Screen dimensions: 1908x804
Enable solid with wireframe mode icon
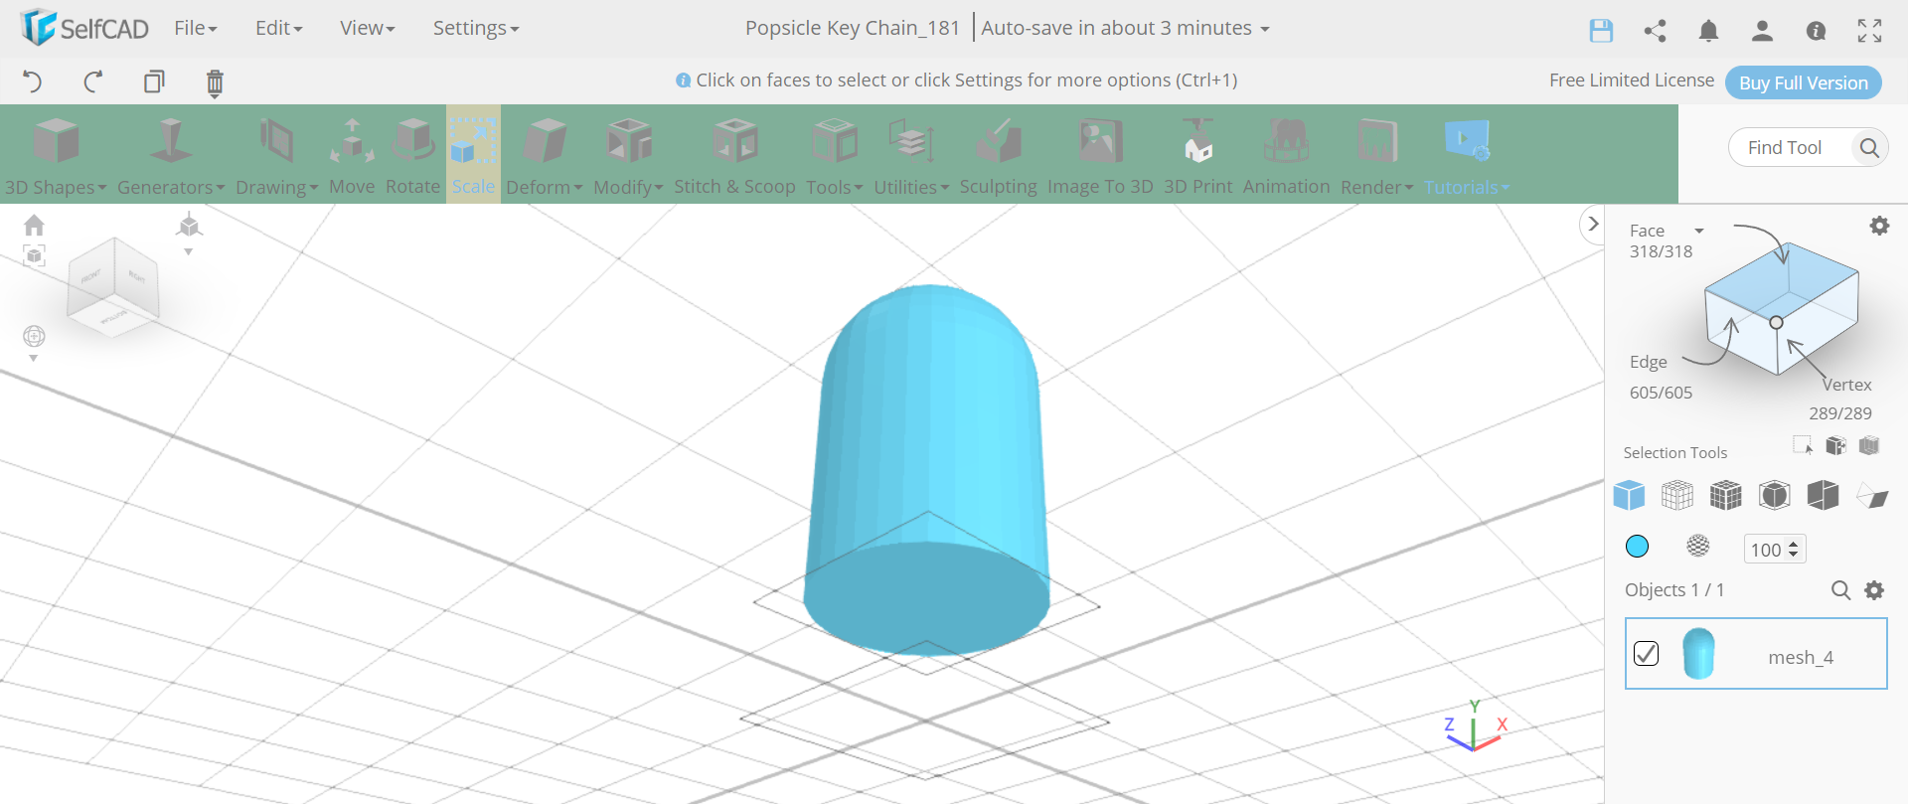pos(1725,494)
